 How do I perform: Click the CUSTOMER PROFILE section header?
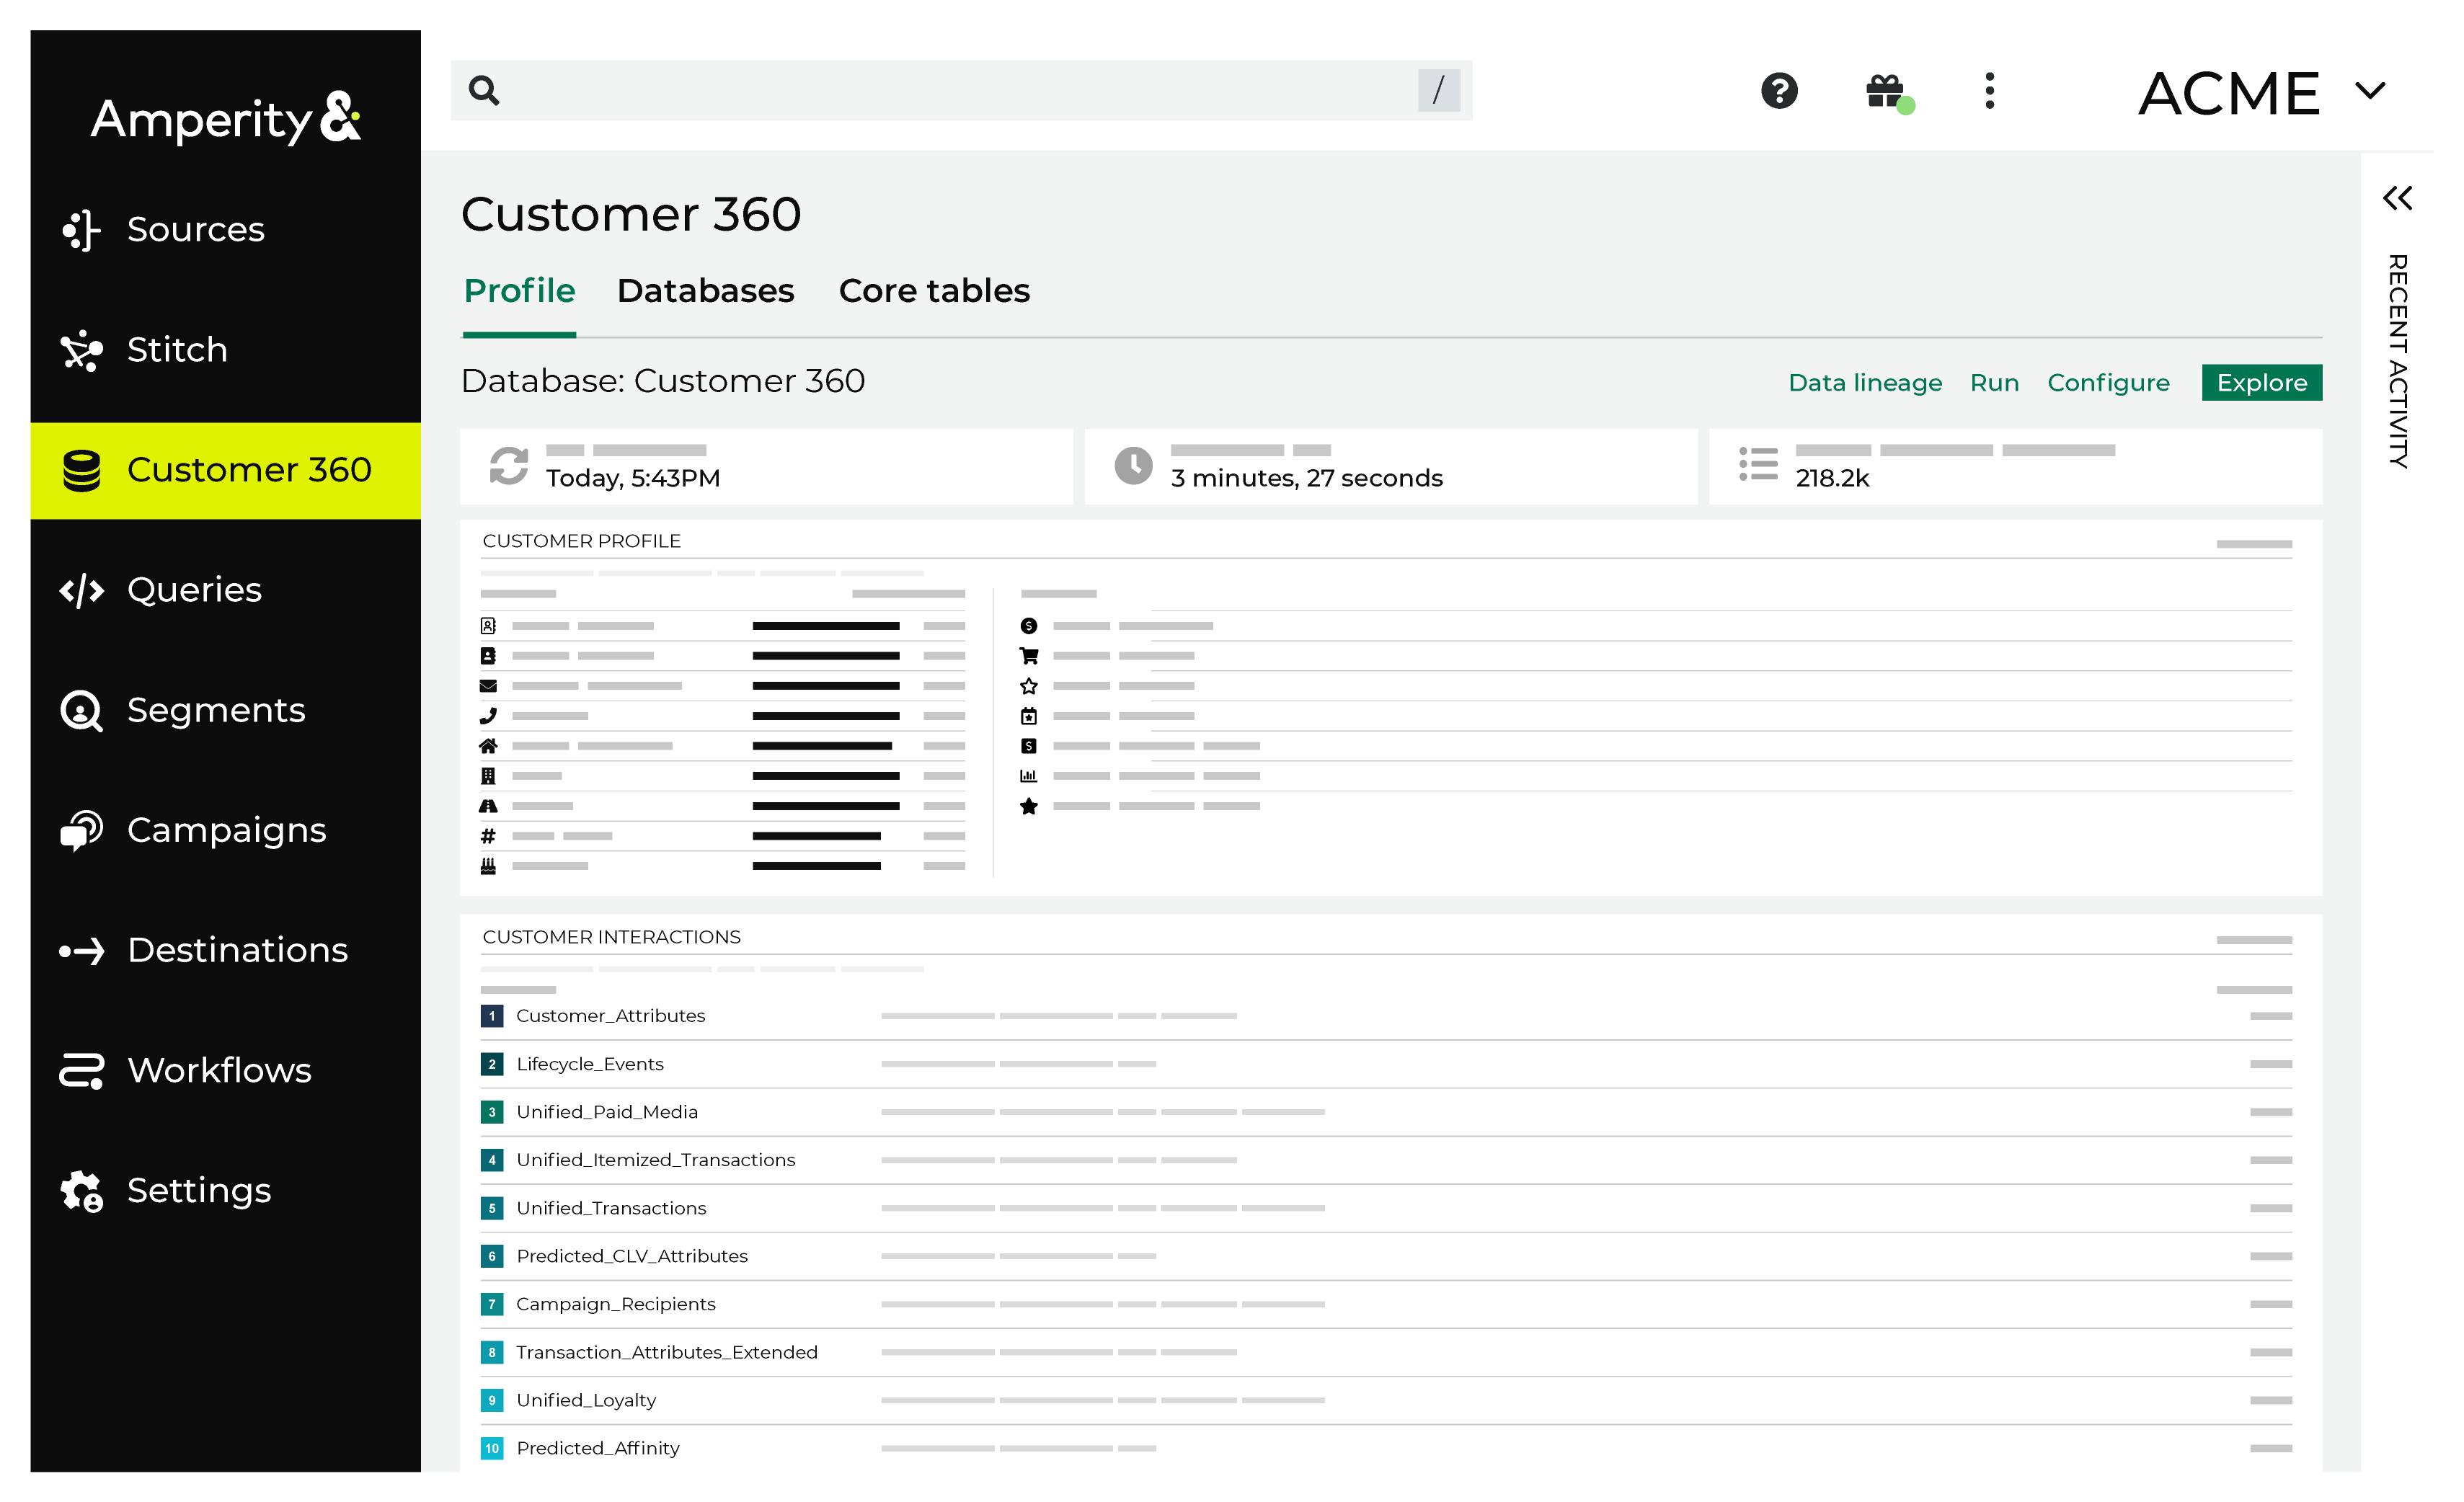[x=581, y=541]
